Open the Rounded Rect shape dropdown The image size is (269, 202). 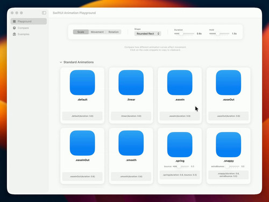pyautogui.click(x=147, y=33)
